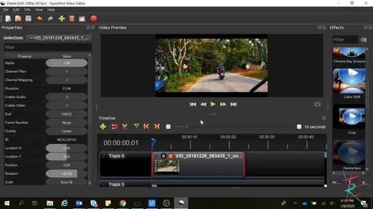Fast forward the video preview
373x209 pixels.
223,105
